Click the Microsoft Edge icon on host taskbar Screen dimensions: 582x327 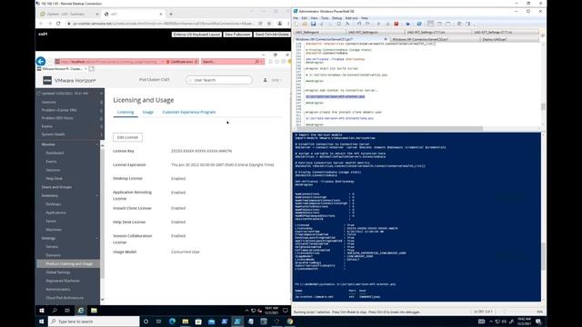[x=172, y=322]
